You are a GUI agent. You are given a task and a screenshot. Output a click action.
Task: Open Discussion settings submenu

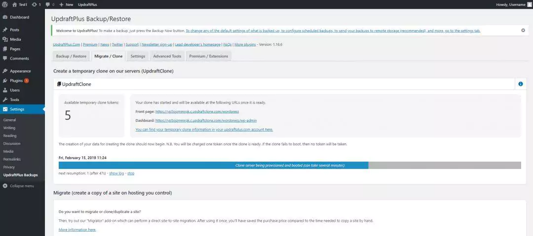11,144
